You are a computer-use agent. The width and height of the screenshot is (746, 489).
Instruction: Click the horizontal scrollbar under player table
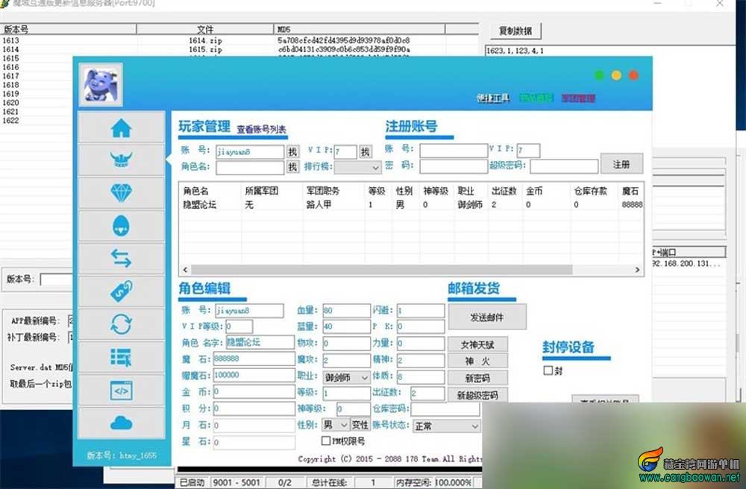tap(410, 270)
